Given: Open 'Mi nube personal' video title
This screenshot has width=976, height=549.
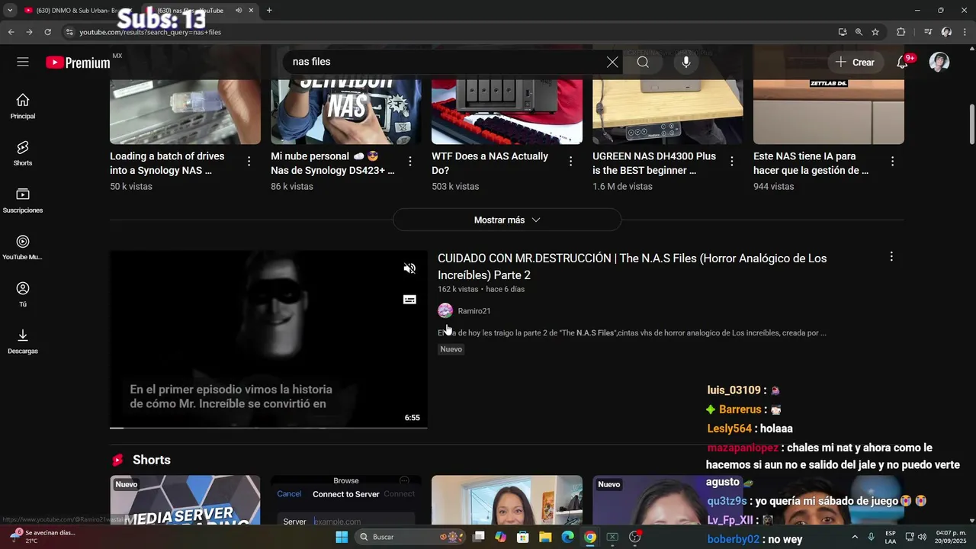Looking at the screenshot, I should 332,163.
